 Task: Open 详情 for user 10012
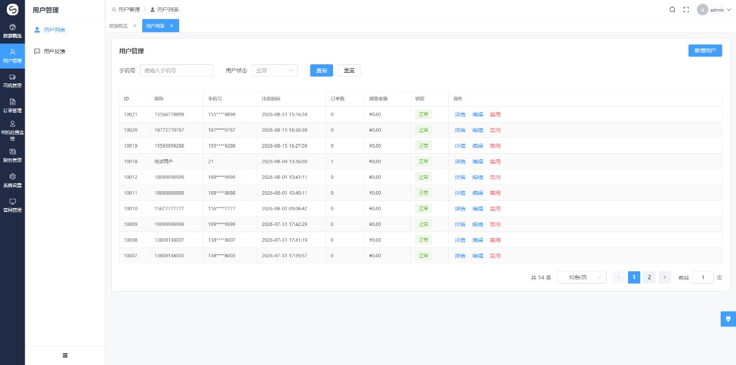[460, 178]
